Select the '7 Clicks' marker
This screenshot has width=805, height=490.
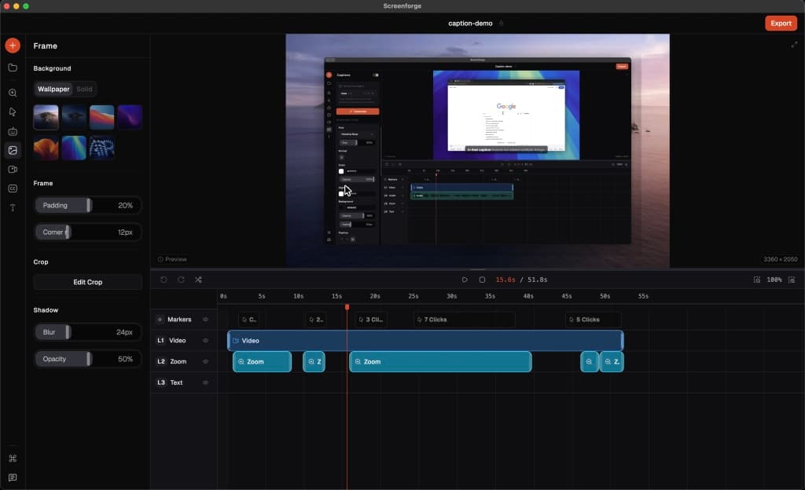pos(464,320)
